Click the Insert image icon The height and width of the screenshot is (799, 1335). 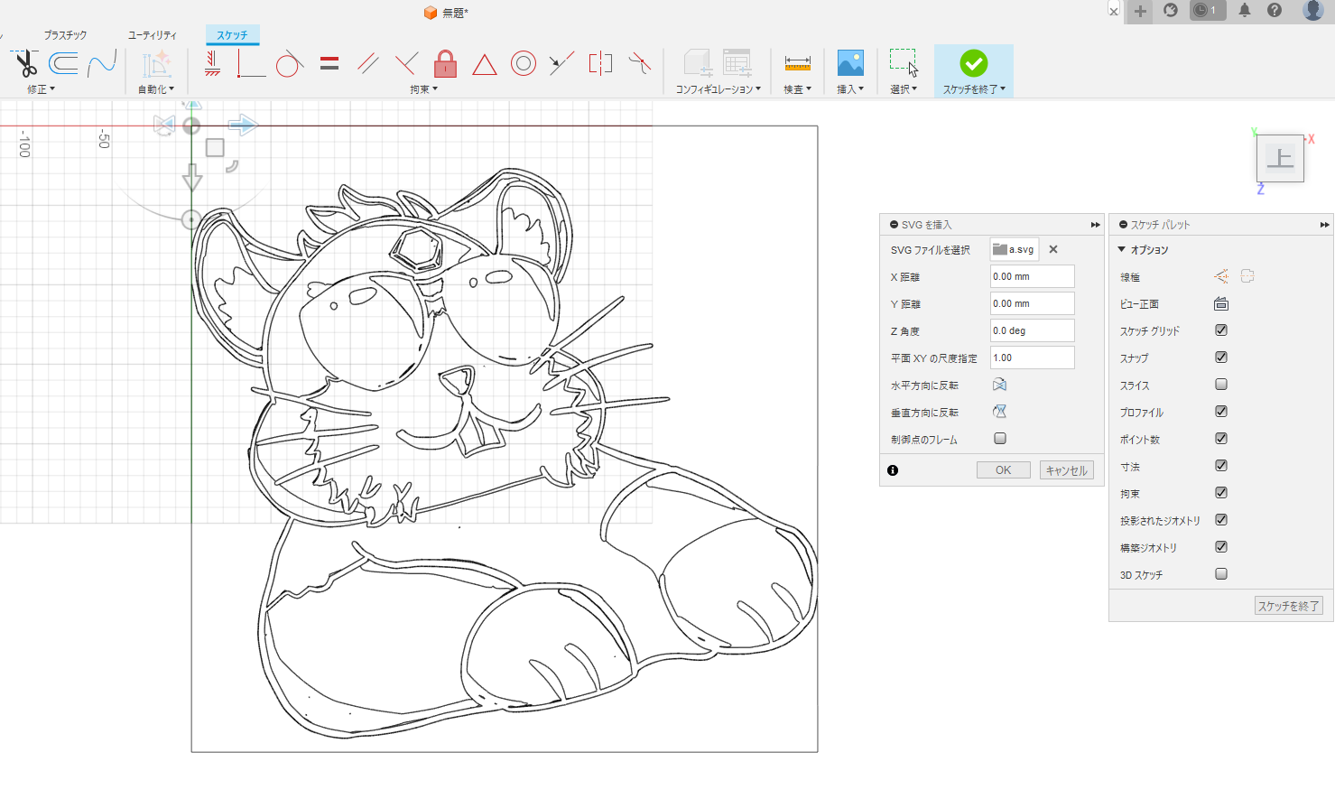pos(850,63)
